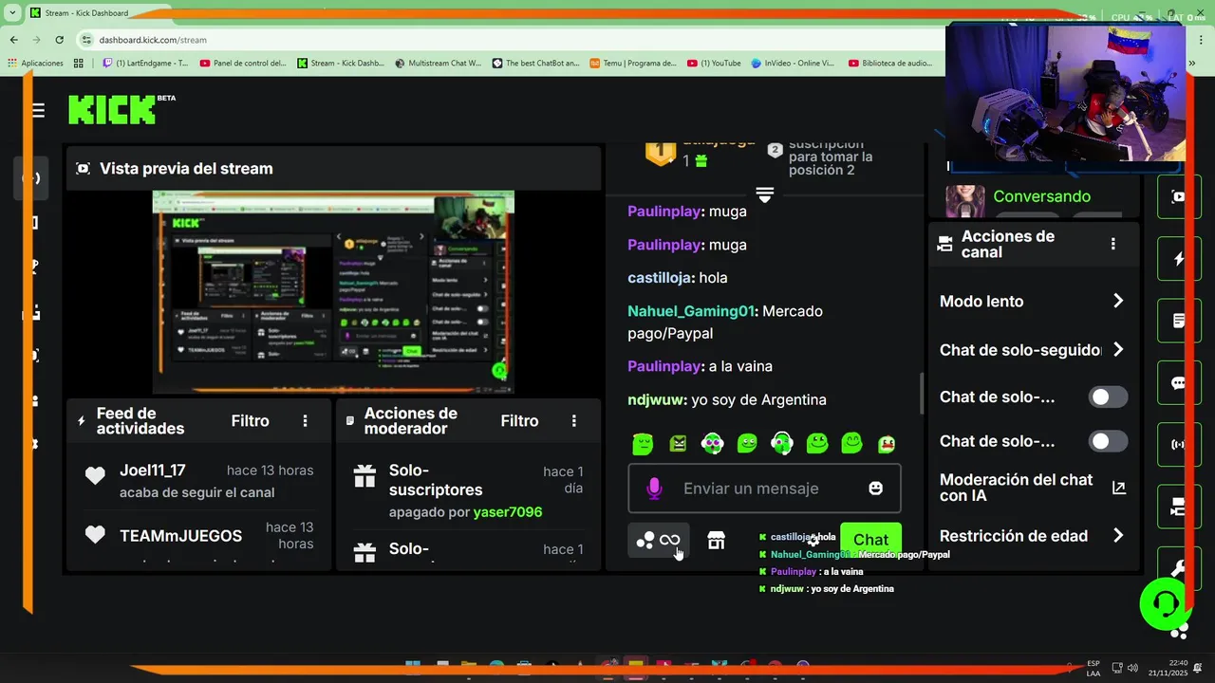The width and height of the screenshot is (1215, 683).
Task: Click the channel actions icon in right sidebar
Action: coord(1178,508)
